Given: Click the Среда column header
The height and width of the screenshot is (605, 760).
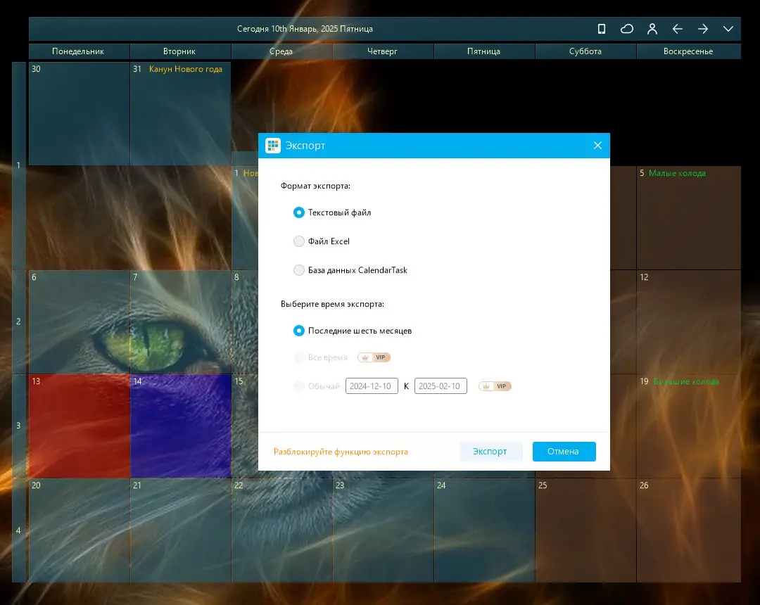Looking at the screenshot, I should (281, 51).
